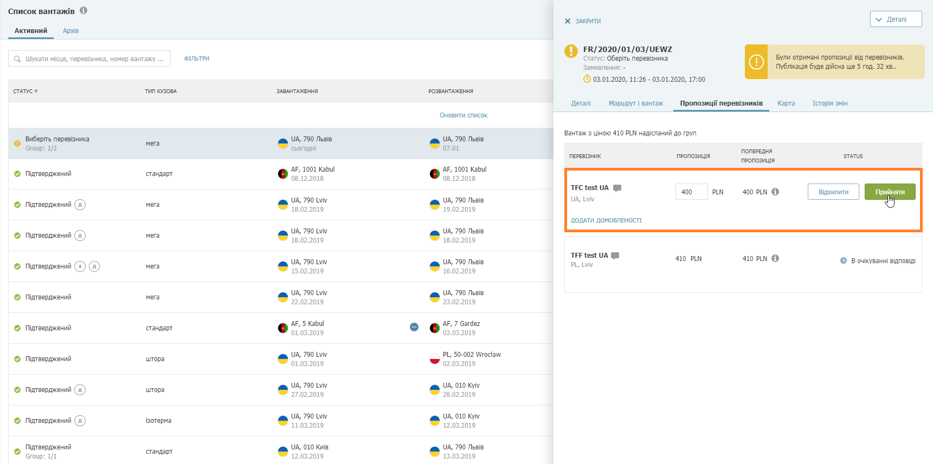This screenshot has width=933, height=464.
Task: Click the ізотерма body type cell
Action: click(158, 421)
